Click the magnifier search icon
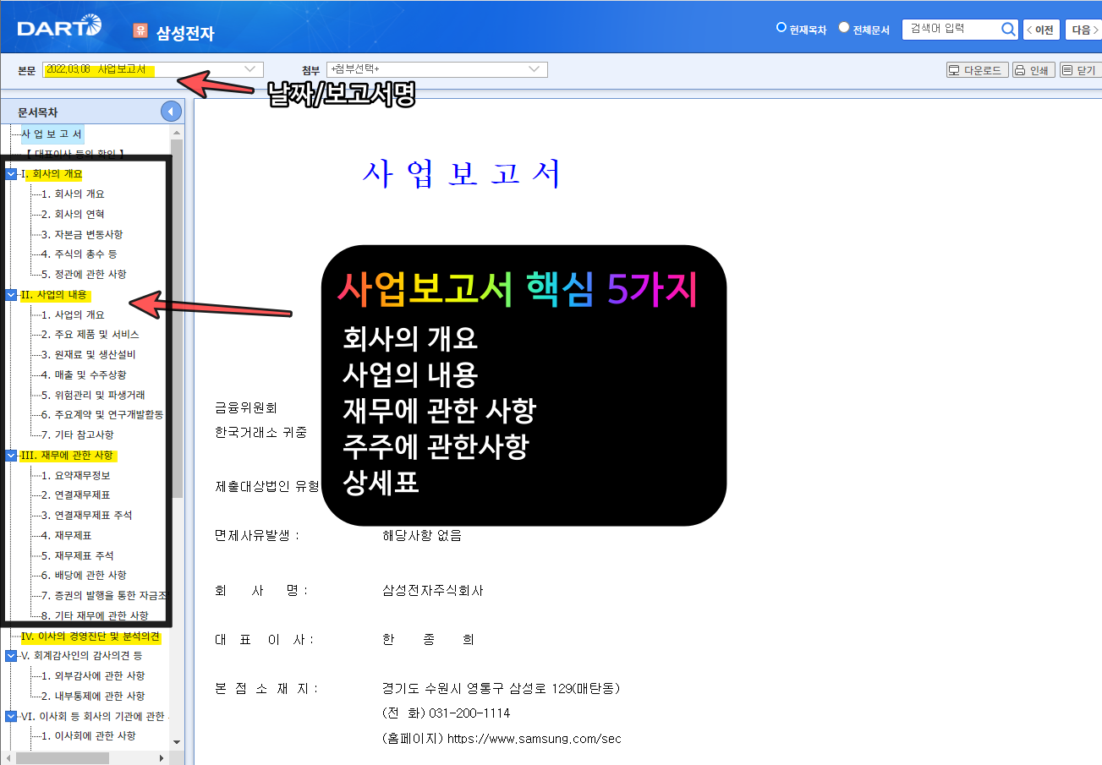The width and height of the screenshot is (1102, 765). click(x=1008, y=30)
